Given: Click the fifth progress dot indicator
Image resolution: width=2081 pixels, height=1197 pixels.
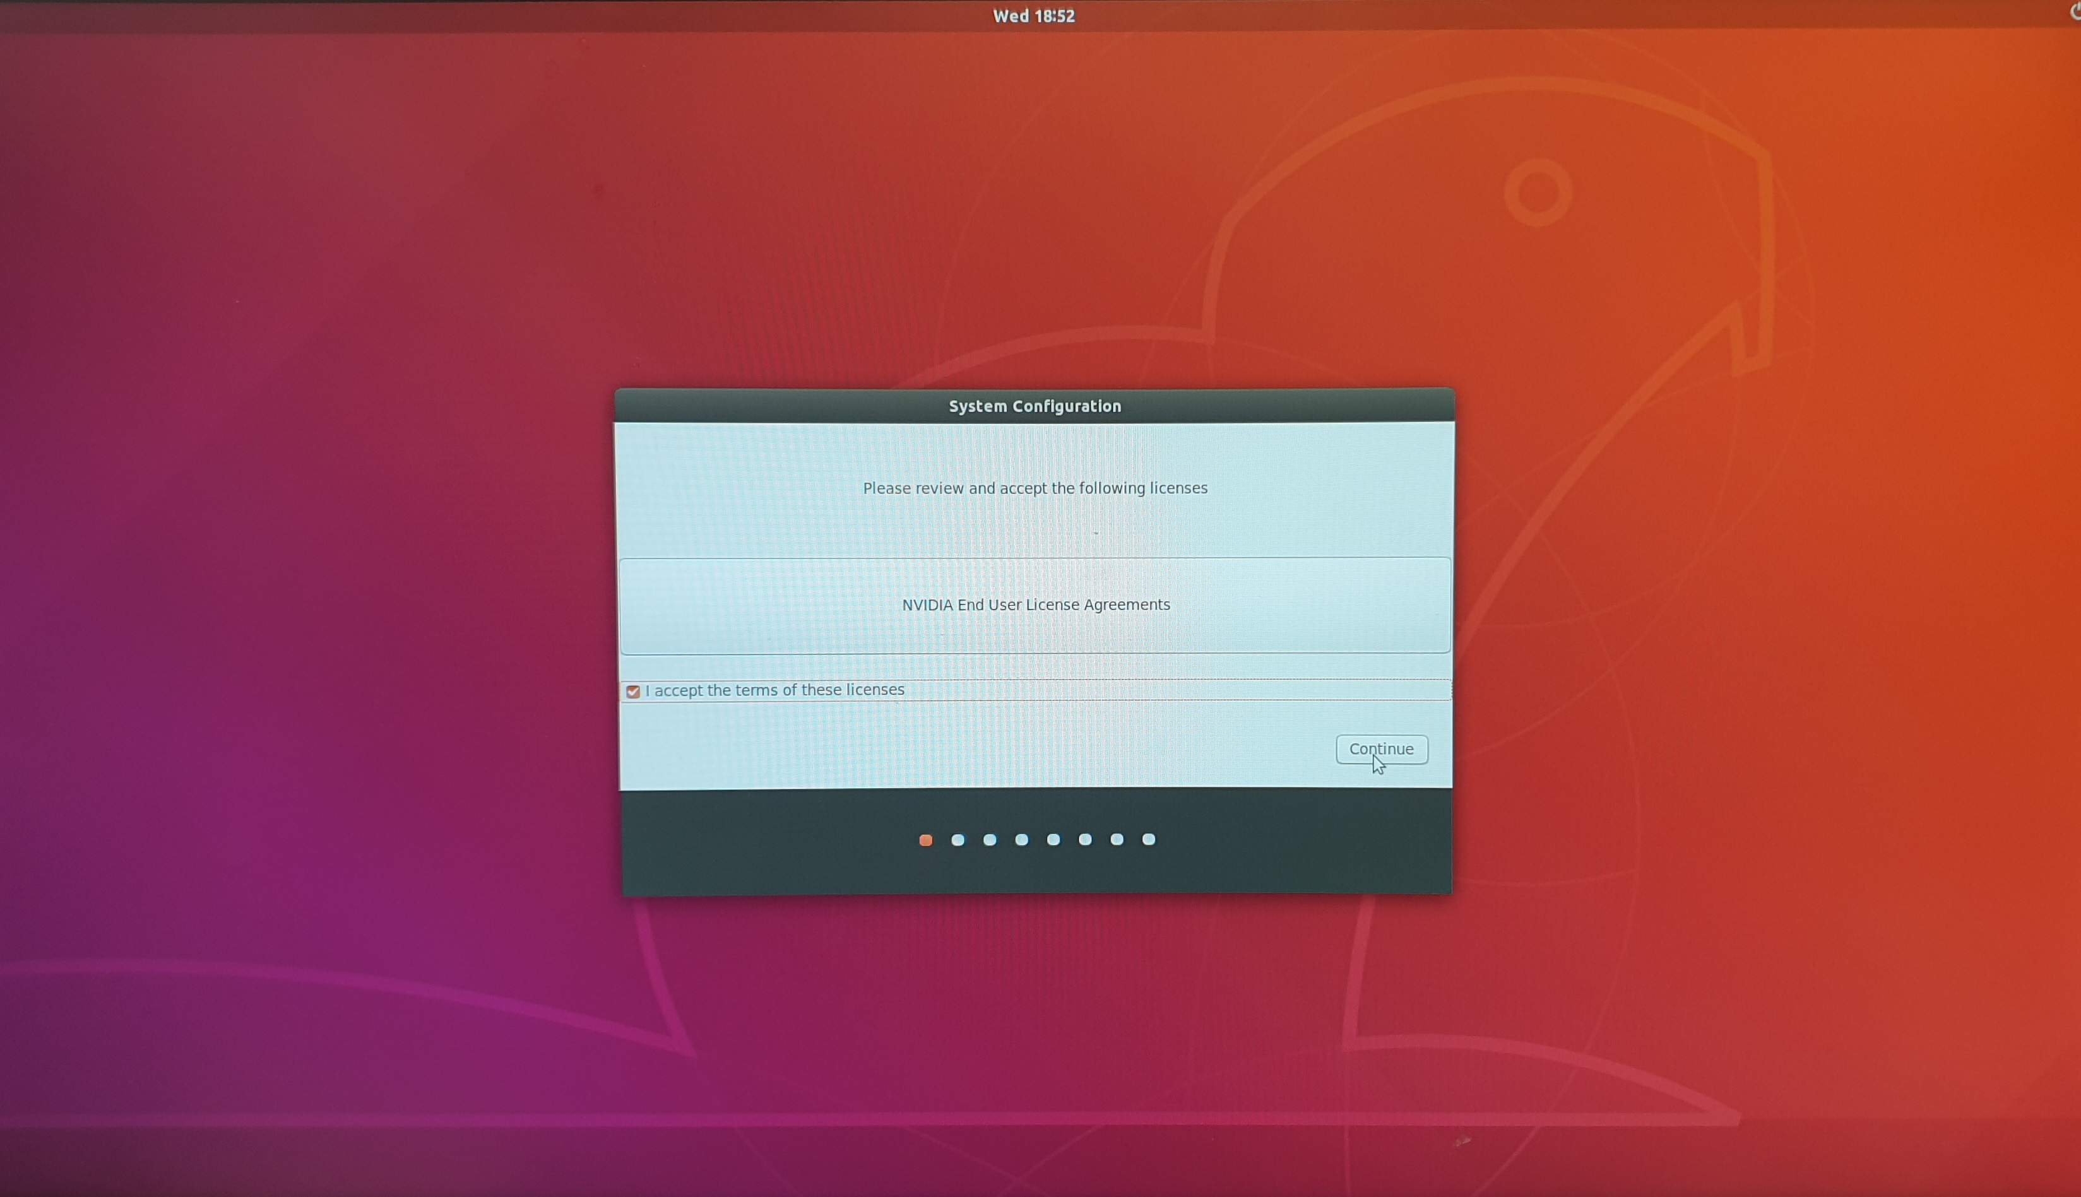Looking at the screenshot, I should (1053, 839).
